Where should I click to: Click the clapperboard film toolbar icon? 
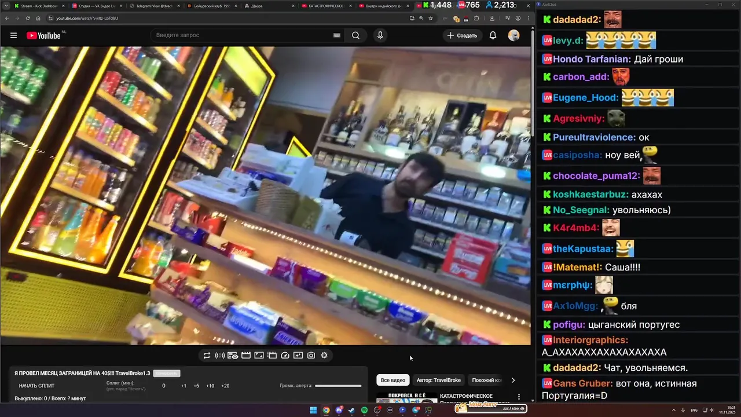pos(245,356)
